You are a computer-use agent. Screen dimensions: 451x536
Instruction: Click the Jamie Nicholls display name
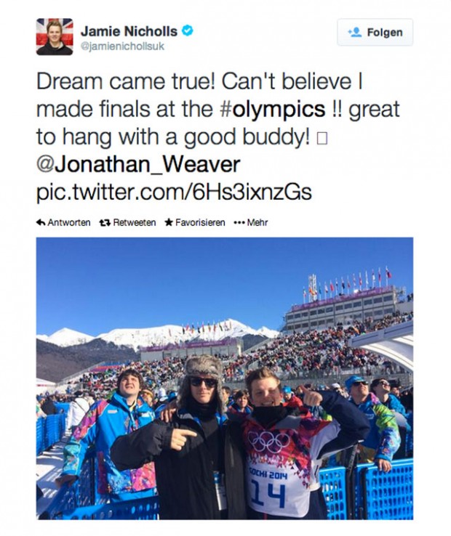129,31
